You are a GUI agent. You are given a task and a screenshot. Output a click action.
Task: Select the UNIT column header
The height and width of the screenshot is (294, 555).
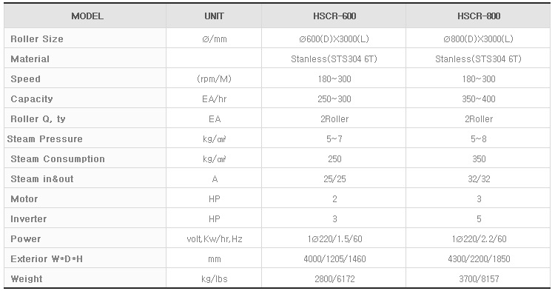pyautogui.click(x=214, y=16)
